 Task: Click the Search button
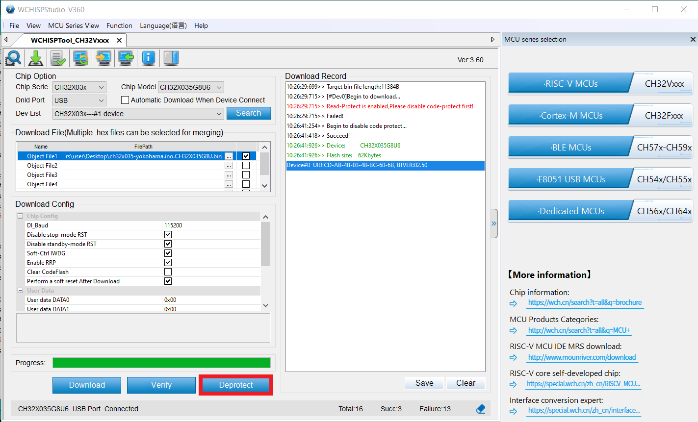249,113
